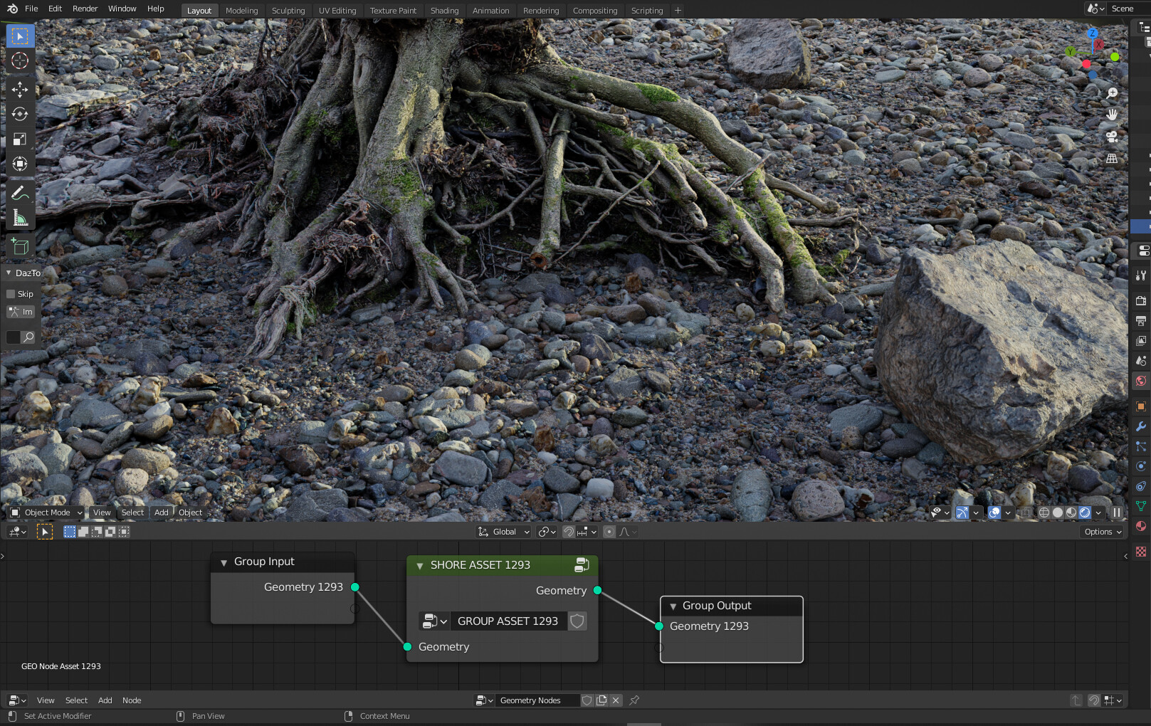This screenshot has width=1151, height=726.
Task: Select the Measure tool
Action: (19, 216)
